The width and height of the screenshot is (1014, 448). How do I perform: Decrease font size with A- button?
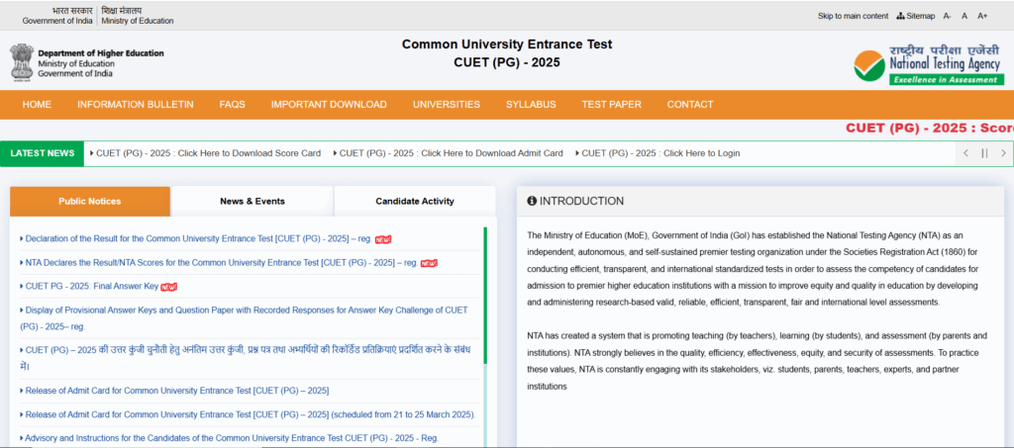click(x=947, y=16)
